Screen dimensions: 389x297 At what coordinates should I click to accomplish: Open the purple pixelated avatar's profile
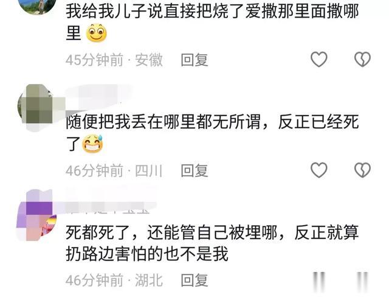click(x=36, y=215)
